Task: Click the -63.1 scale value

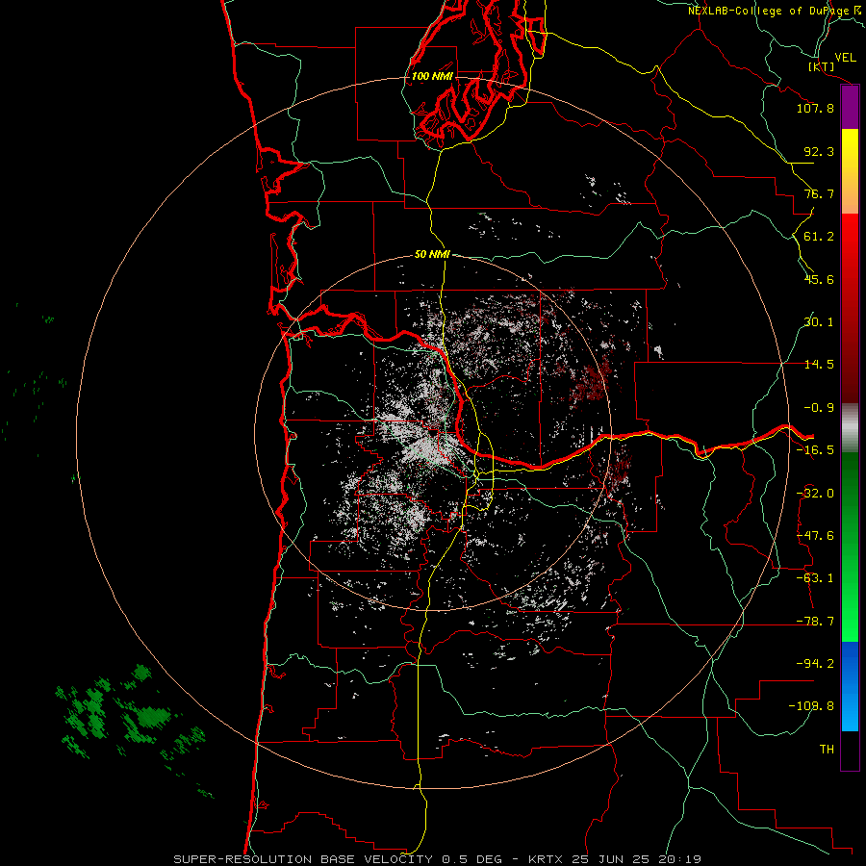Action: coord(815,578)
